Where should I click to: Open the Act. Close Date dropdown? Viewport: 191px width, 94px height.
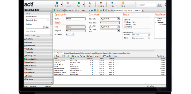(118, 31)
